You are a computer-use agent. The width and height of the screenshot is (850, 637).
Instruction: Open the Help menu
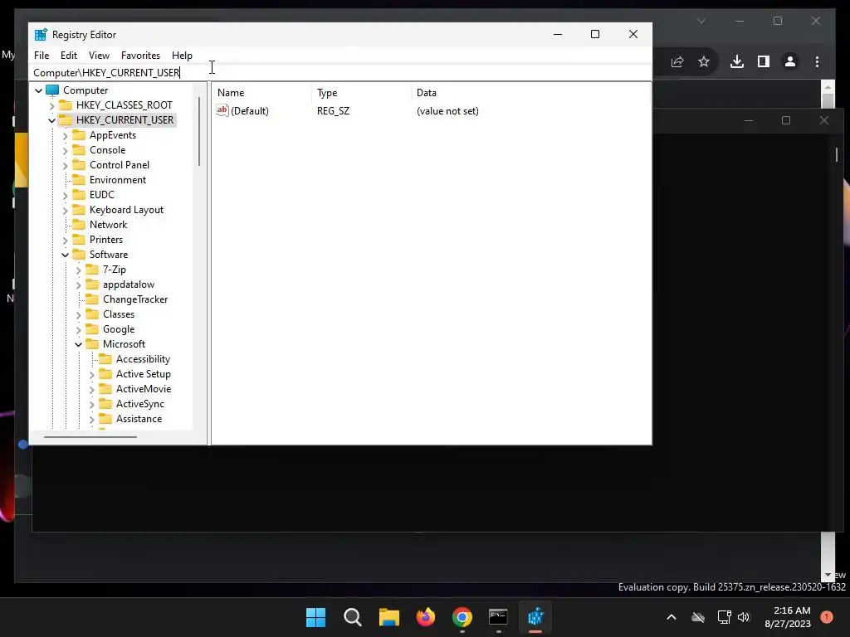coord(182,56)
